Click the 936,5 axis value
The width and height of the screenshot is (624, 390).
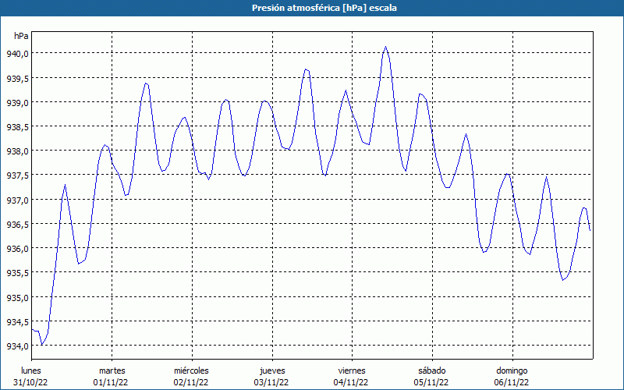pos(17,225)
